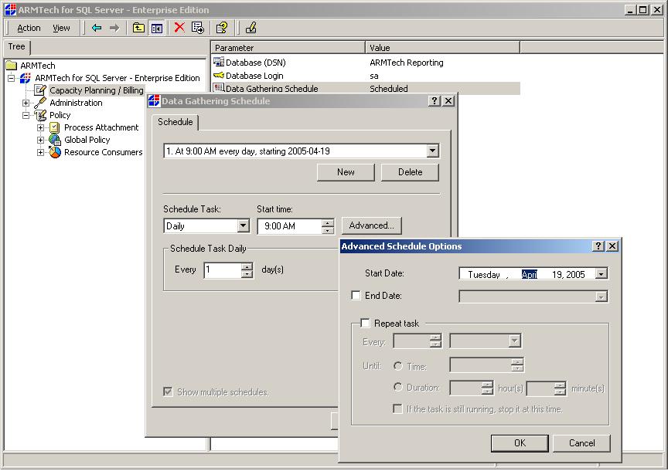Click the help button in Advanced Schedule Options title bar
Viewport: 668px width, 471px height.
[598, 246]
